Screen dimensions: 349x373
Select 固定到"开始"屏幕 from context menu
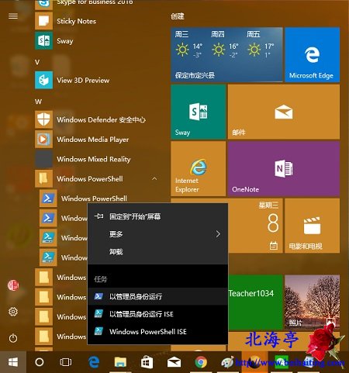[x=157, y=216]
